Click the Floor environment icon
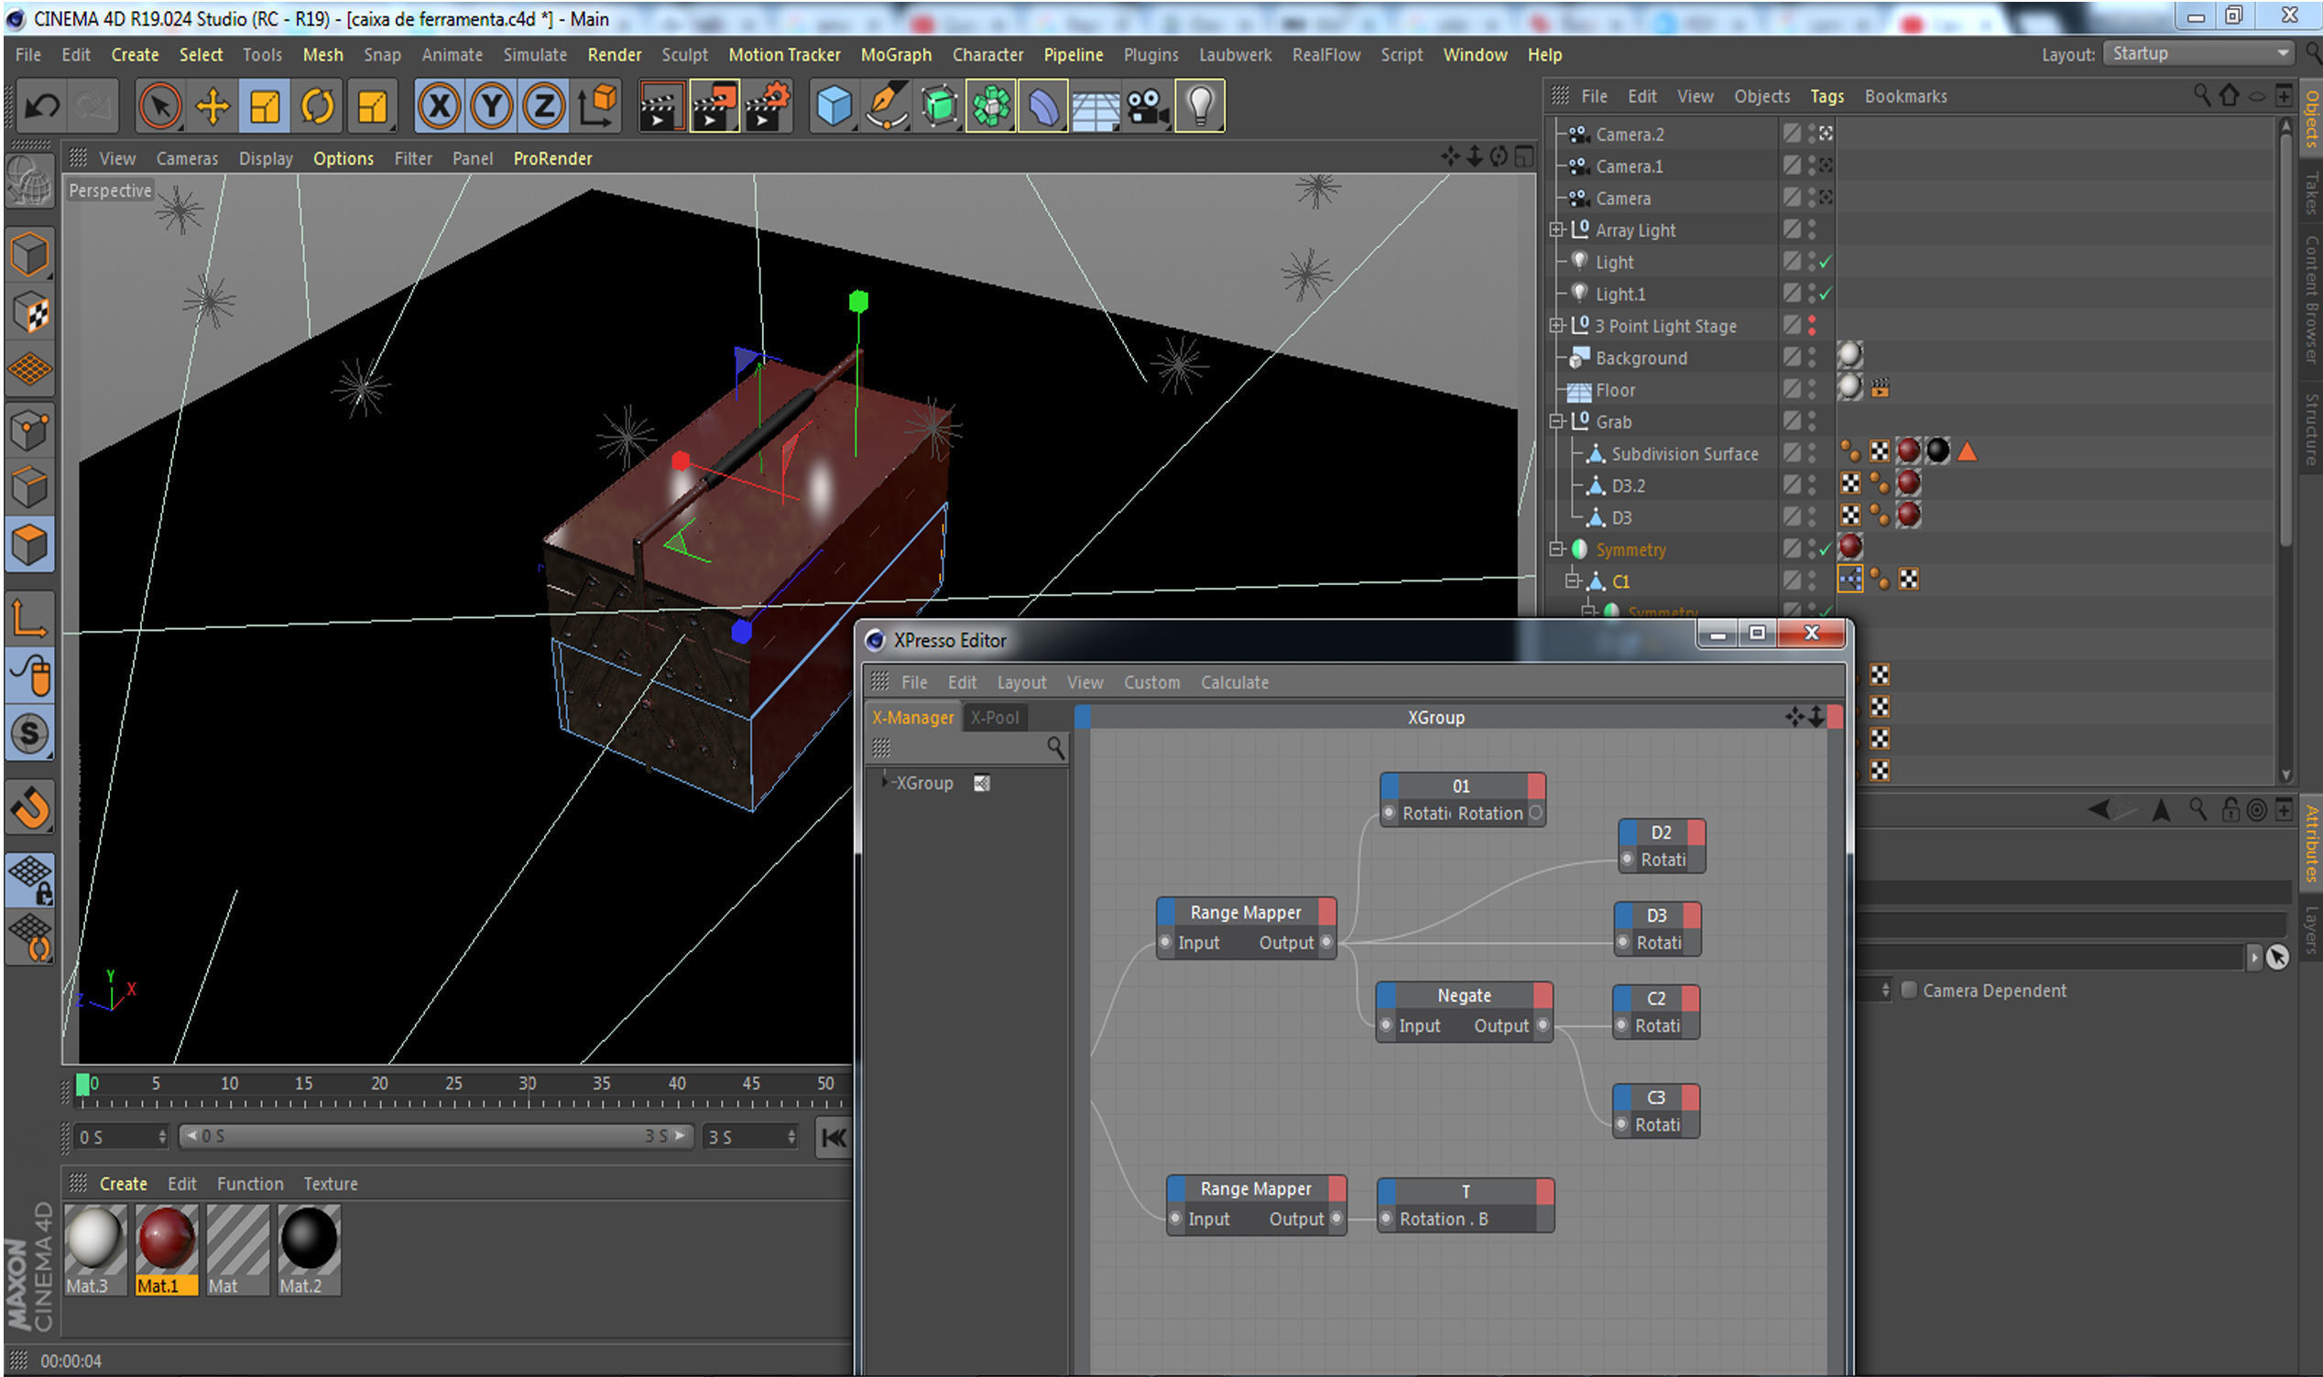The image size is (2323, 1377). pyautogui.click(x=1096, y=106)
